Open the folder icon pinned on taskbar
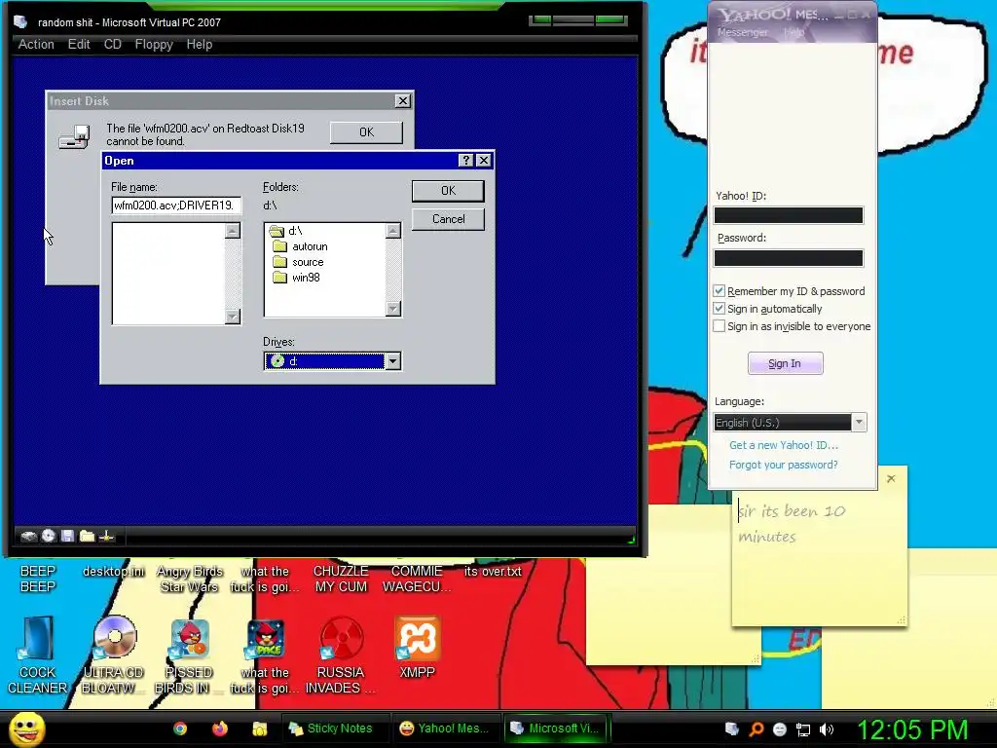Image resolution: width=997 pixels, height=748 pixels. click(259, 729)
